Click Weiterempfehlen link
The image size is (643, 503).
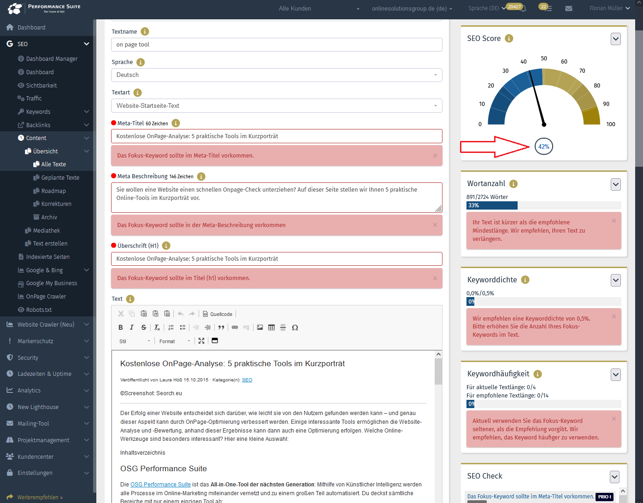[x=40, y=497]
